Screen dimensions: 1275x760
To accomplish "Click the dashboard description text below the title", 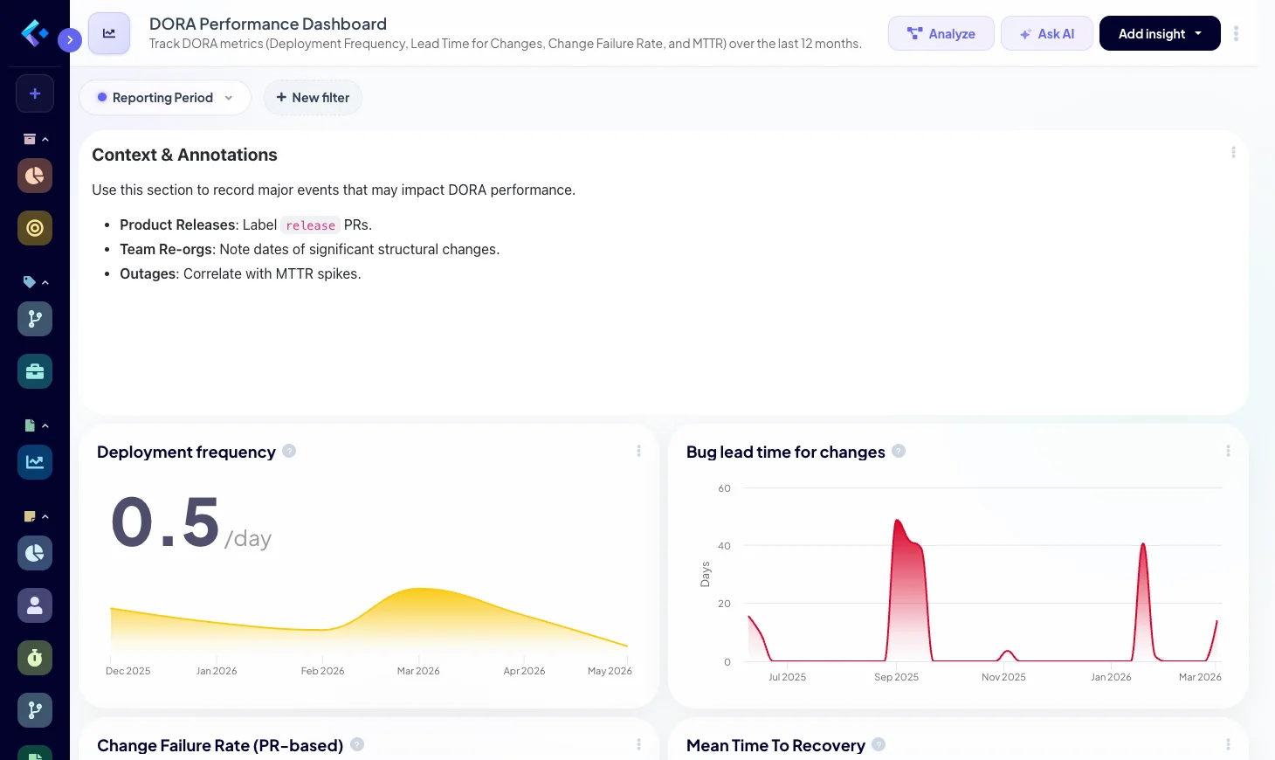I will coord(506,44).
